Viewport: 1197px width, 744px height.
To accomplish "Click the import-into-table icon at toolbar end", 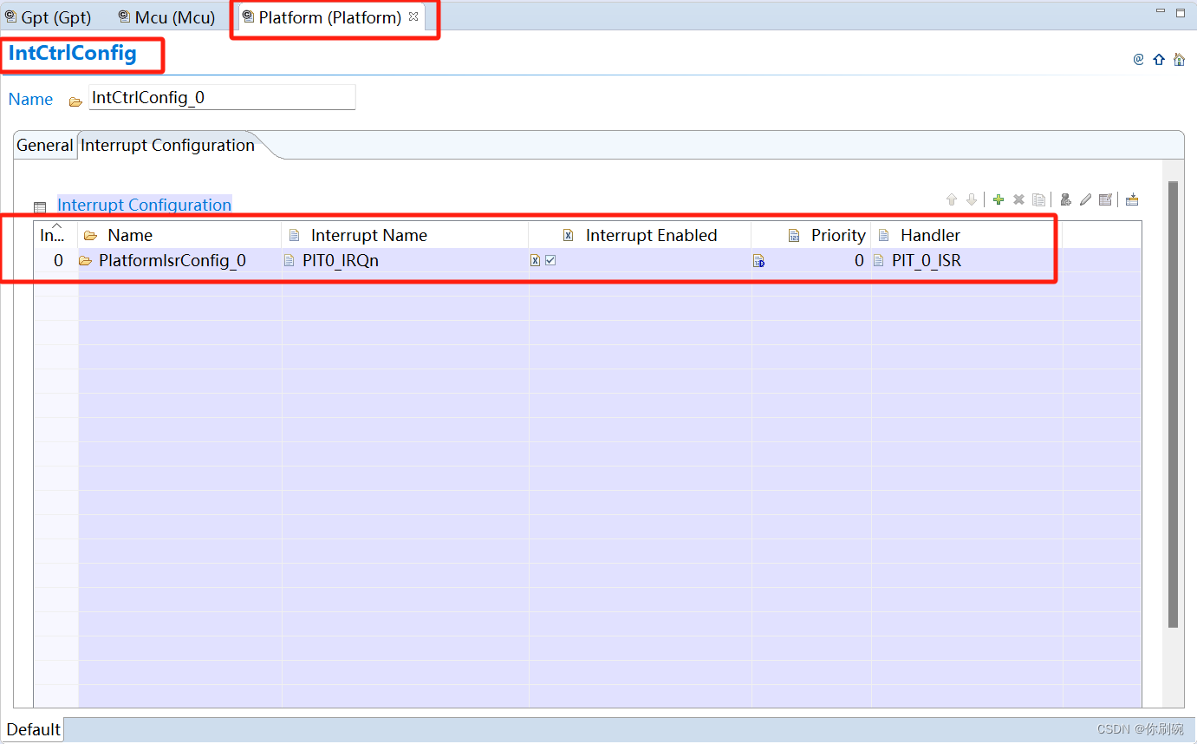I will [x=1132, y=199].
